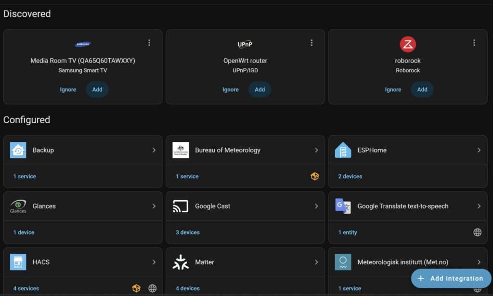Open the overflow menu on the roborock card

pyautogui.click(x=474, y=42)
